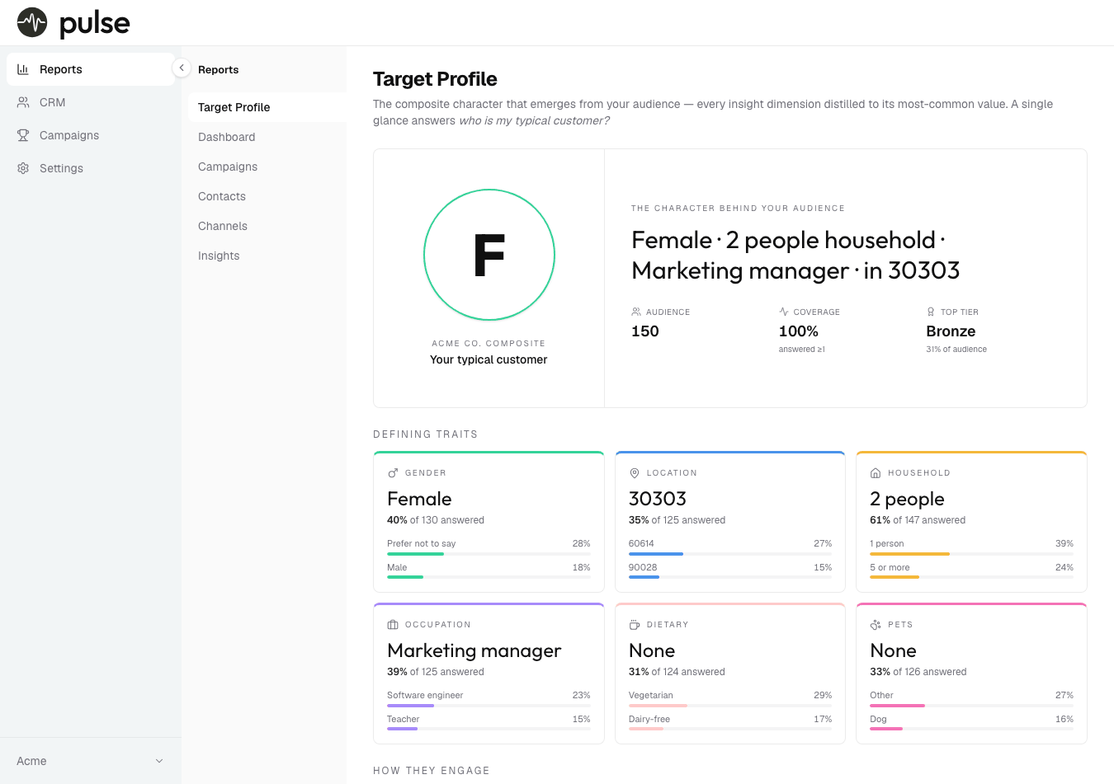Click the Settings gear icon
The height and width of the screenshot is (784, 1114).
[x=23, y=168]
